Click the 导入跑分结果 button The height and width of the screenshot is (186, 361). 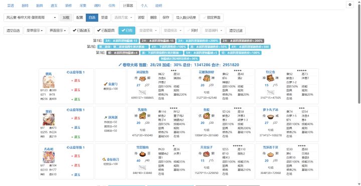coord(186,18)
